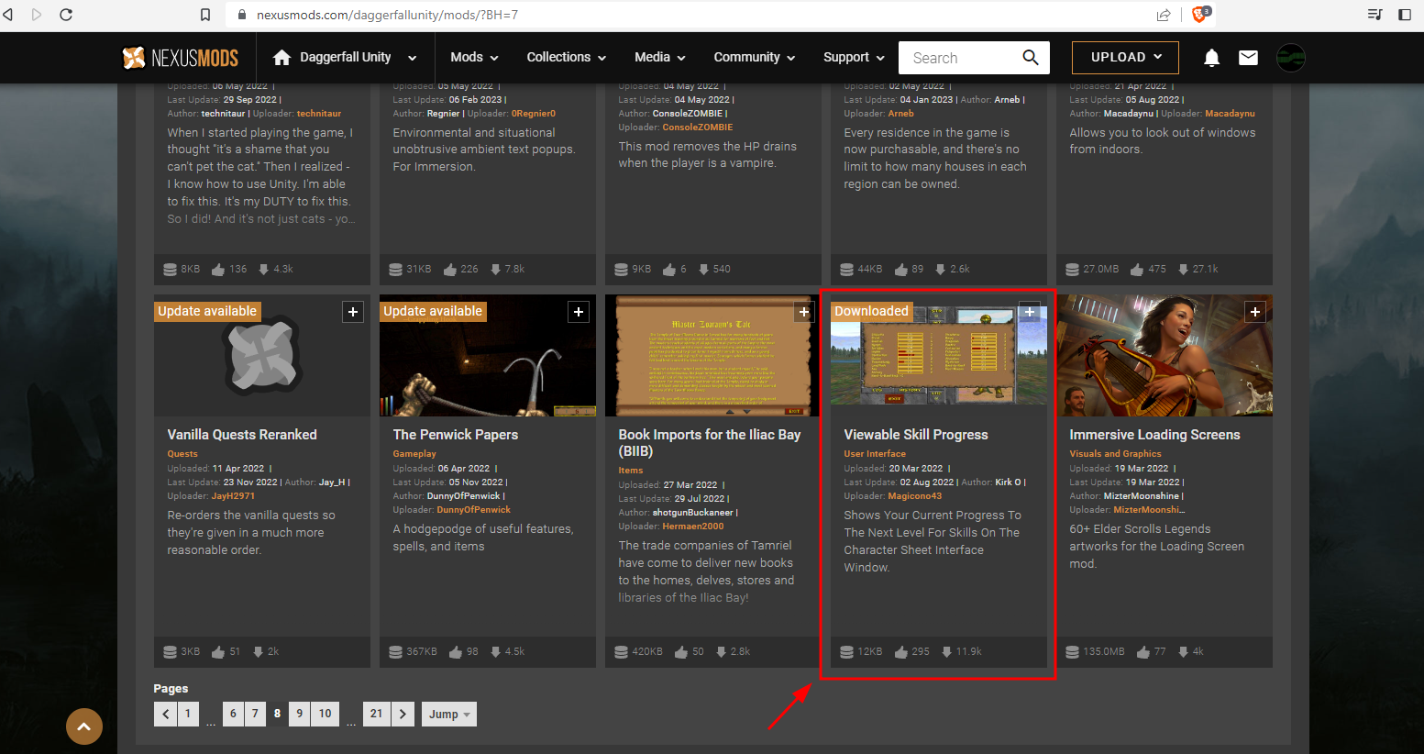This screenshot has height=754, width=1424.
Task: Open the Jump page dropdown
Action: 449,714
